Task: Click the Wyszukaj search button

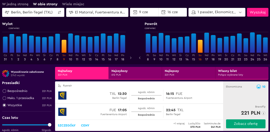Action: 258,12
